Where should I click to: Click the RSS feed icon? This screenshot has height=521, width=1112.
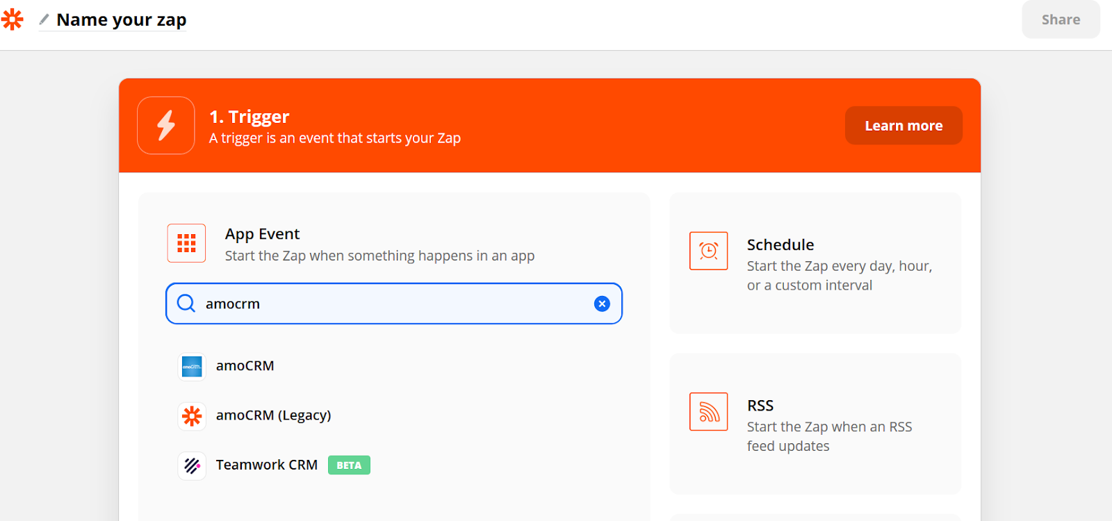[709, 412]
